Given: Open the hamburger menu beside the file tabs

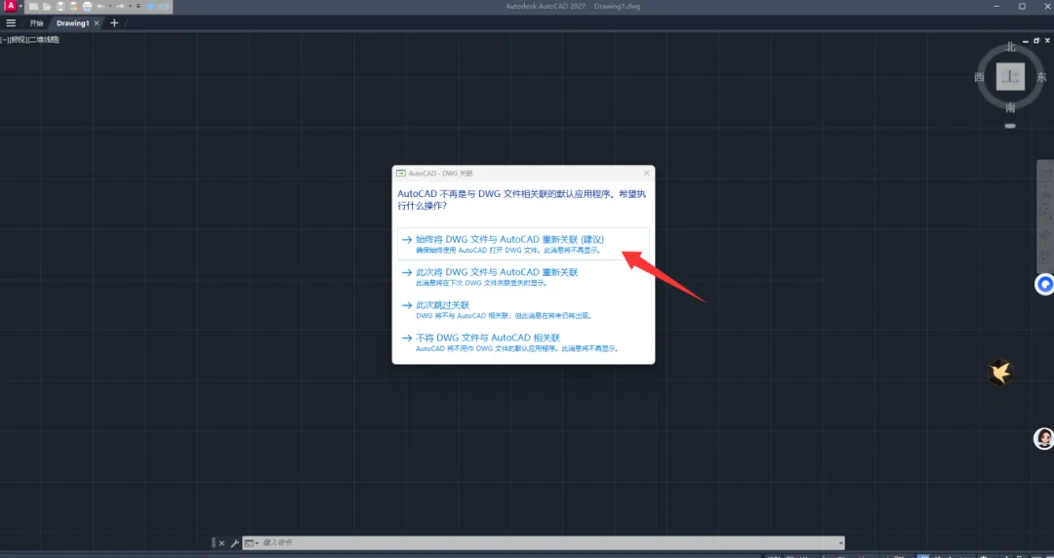Looking at the screenshot, I should pos(11,22).
